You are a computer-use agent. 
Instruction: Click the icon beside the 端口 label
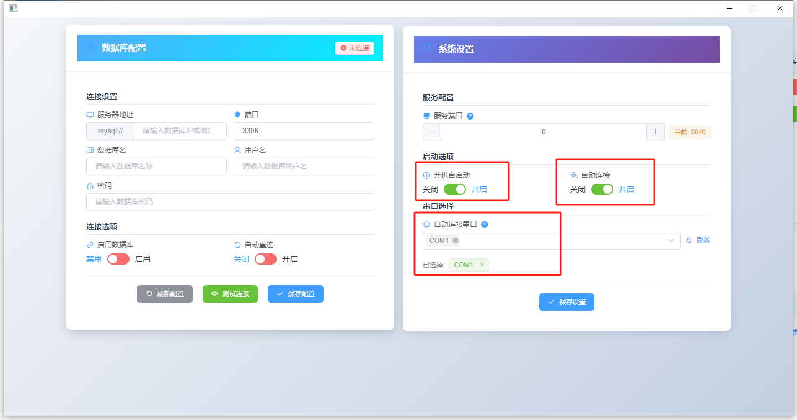[x=237, y=115]
